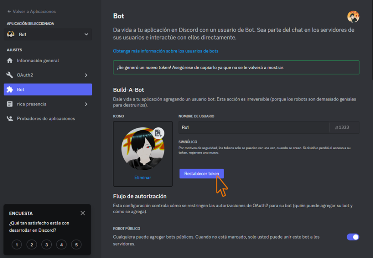Go back via Volver a Aplicaciones
This screenshot has height=258, width=373.
coord(31,12)
